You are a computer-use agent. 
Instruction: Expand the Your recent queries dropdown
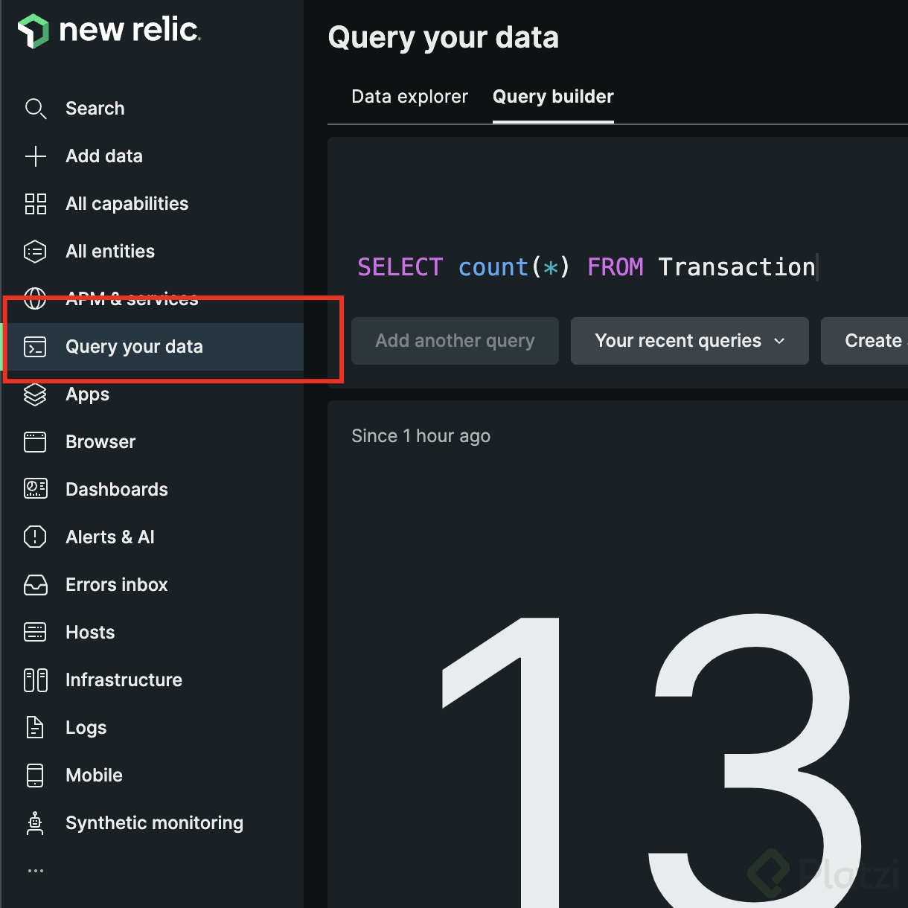click(690, 341)
